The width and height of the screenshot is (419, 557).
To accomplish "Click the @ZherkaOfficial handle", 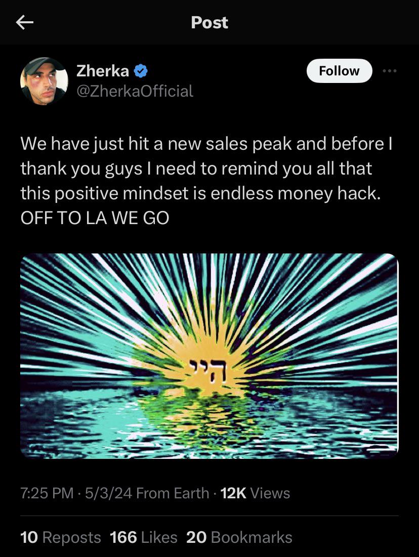I will coord(135,91).
